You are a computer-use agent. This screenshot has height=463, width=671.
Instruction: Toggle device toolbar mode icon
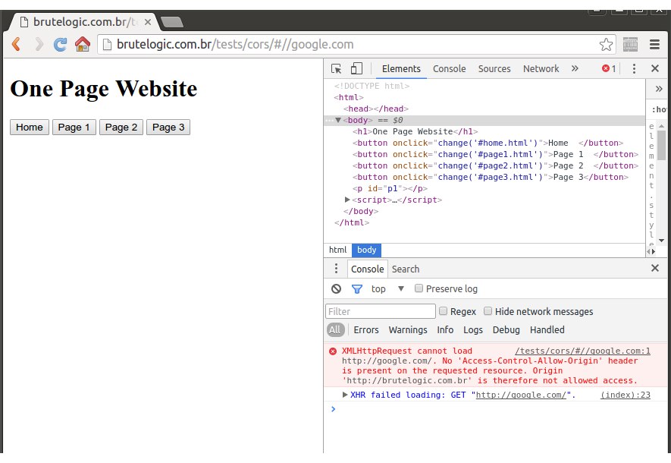pos(356,68)
